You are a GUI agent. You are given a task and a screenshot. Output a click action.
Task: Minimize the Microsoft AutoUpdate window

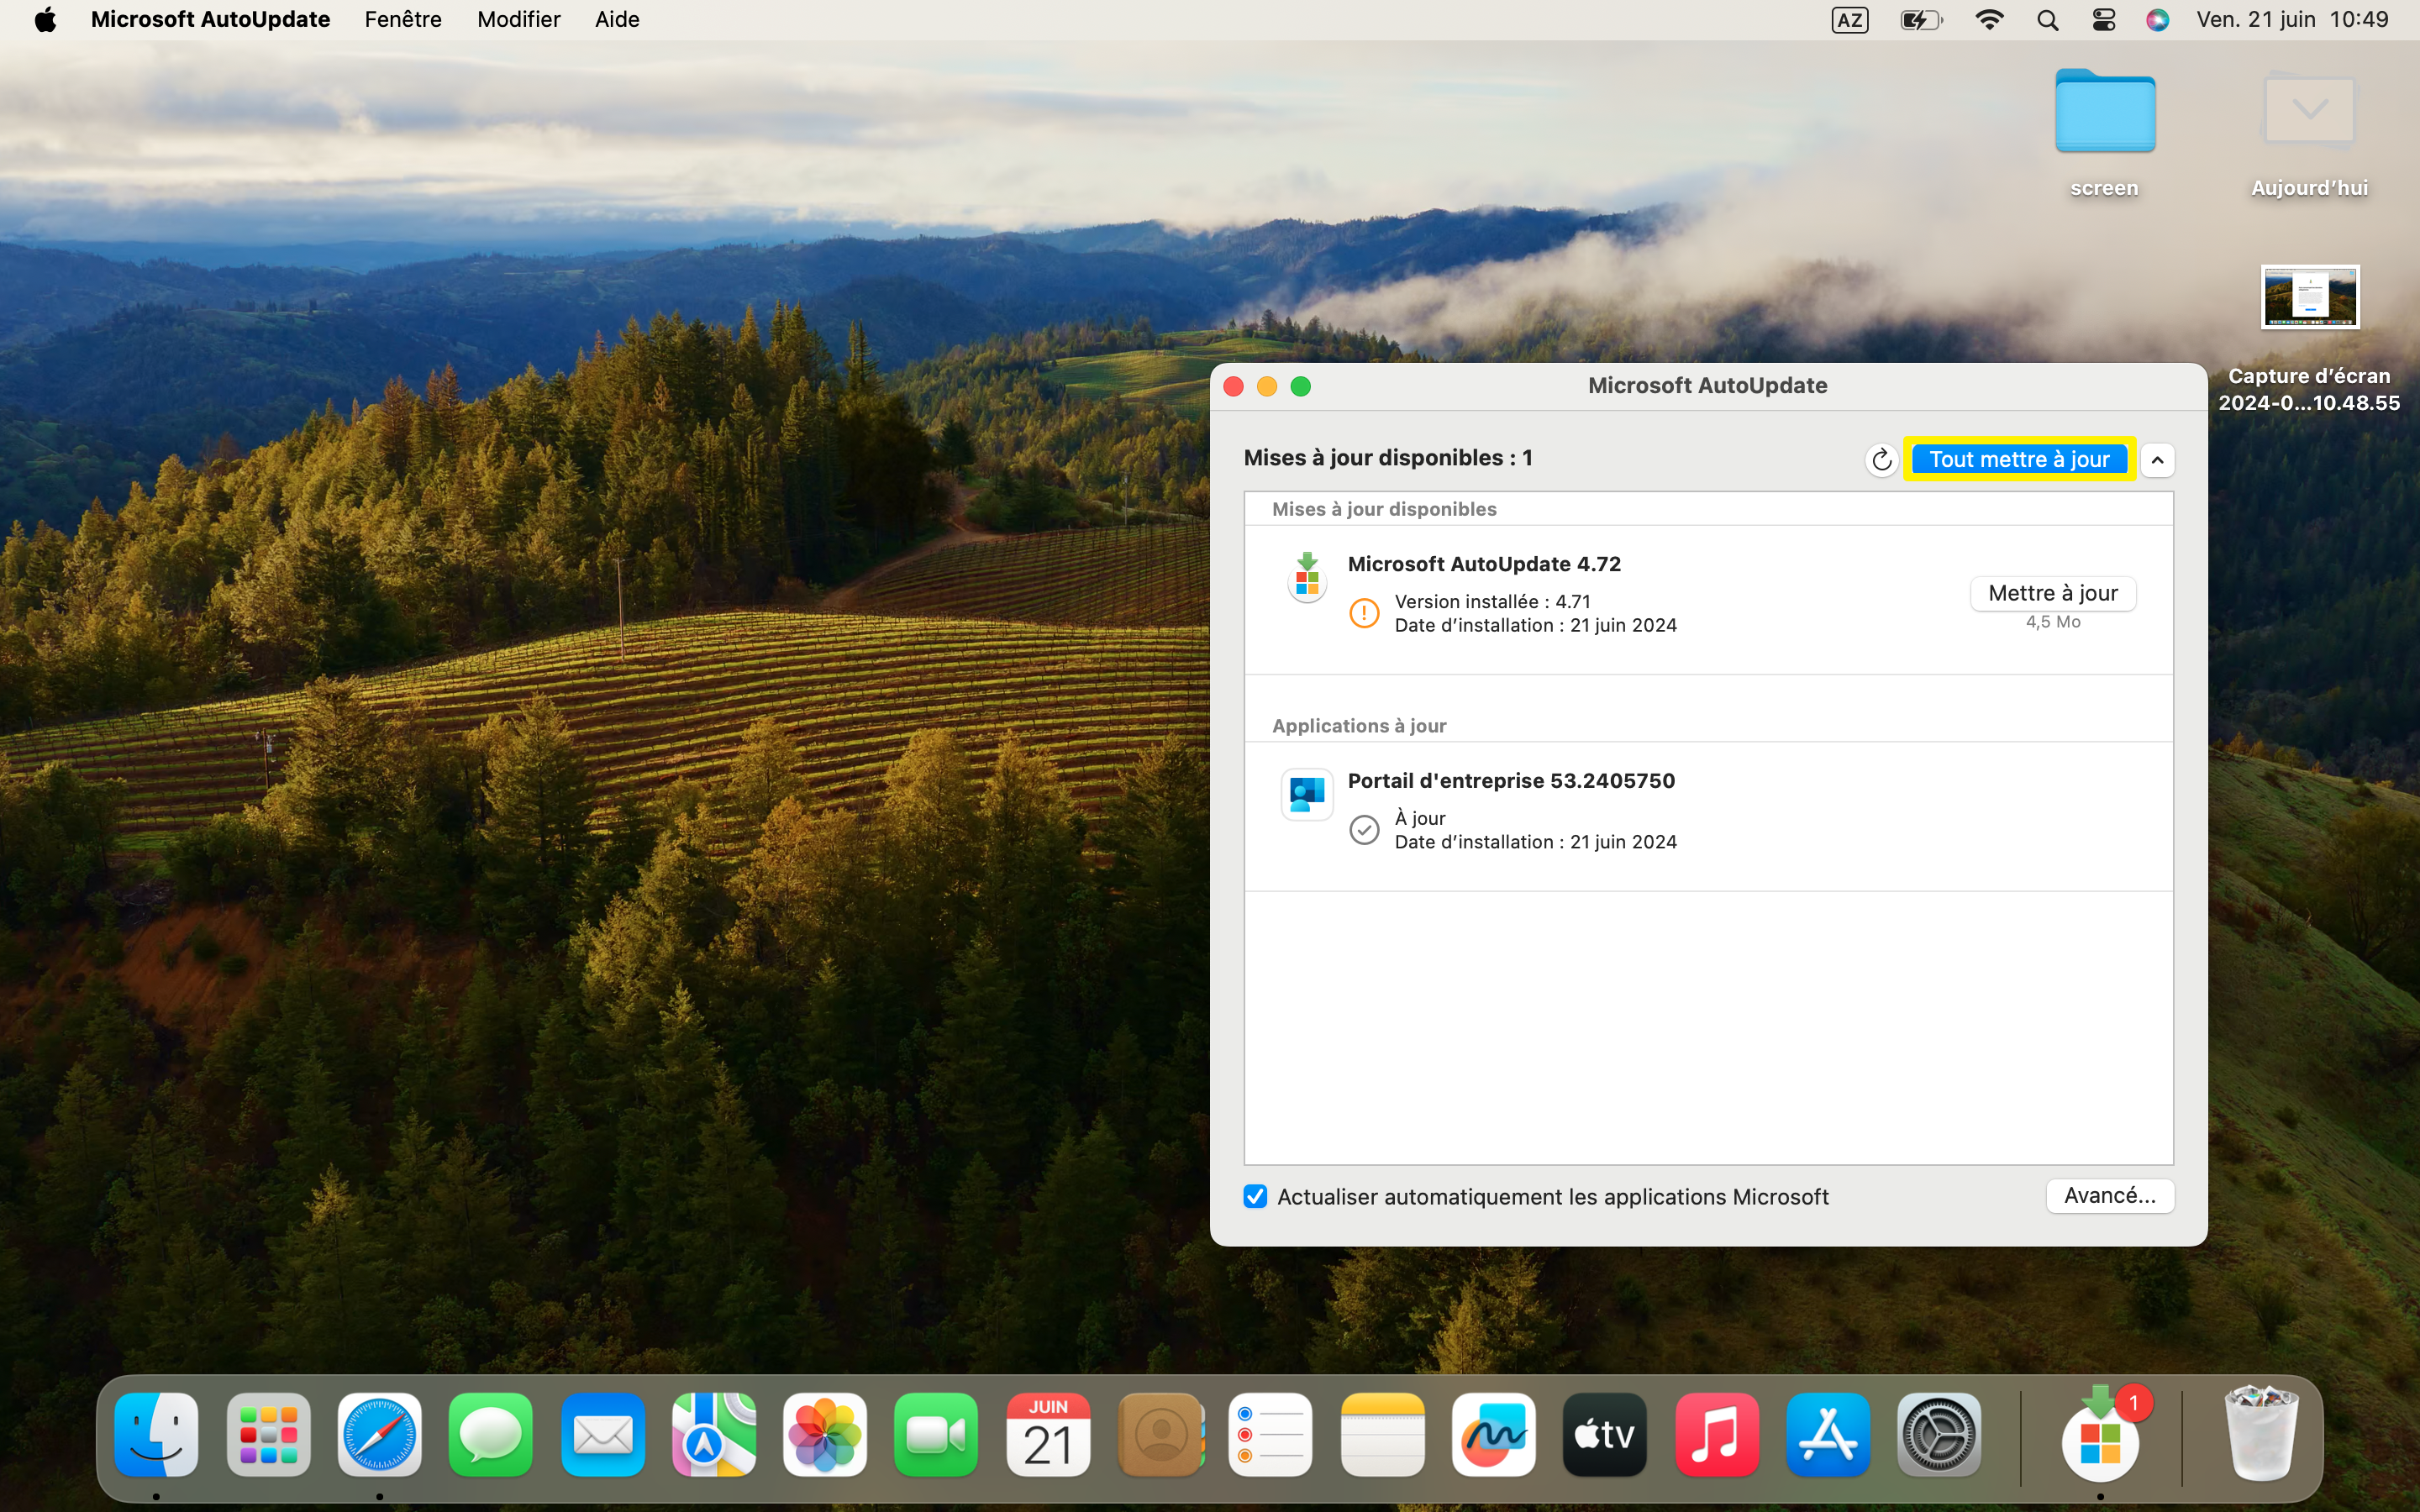click(1267, 386)
